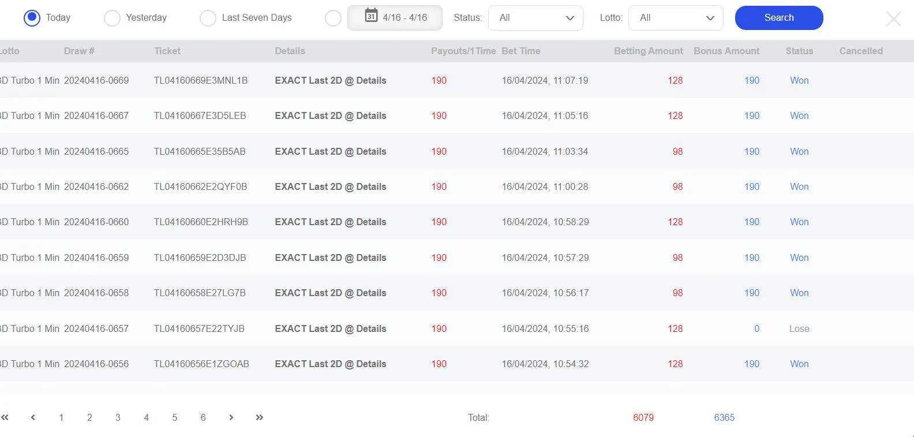914x437 pixels.
Task: Go to previous page arrow
Action: click(x=33, y=417)
